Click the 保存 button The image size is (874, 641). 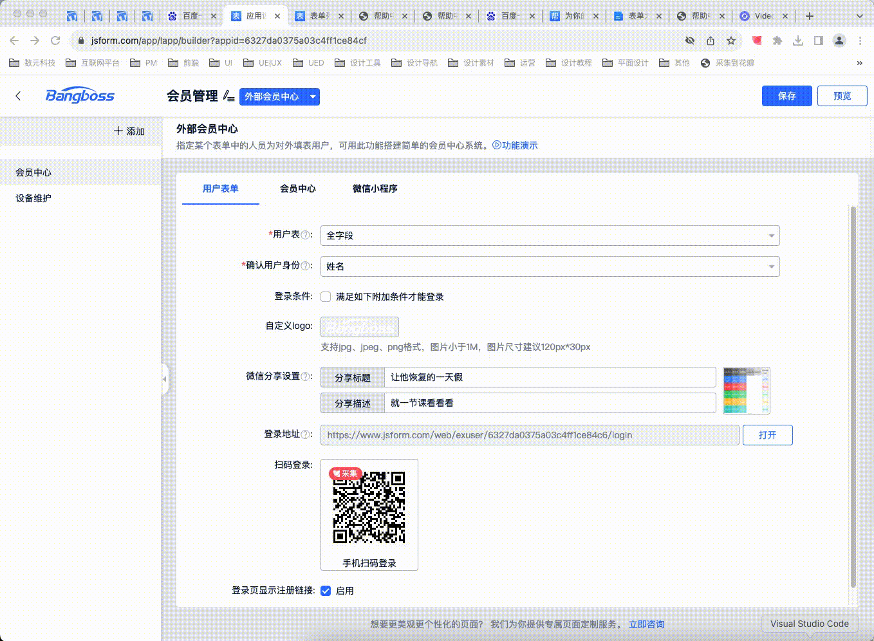[x=786, y=96]
